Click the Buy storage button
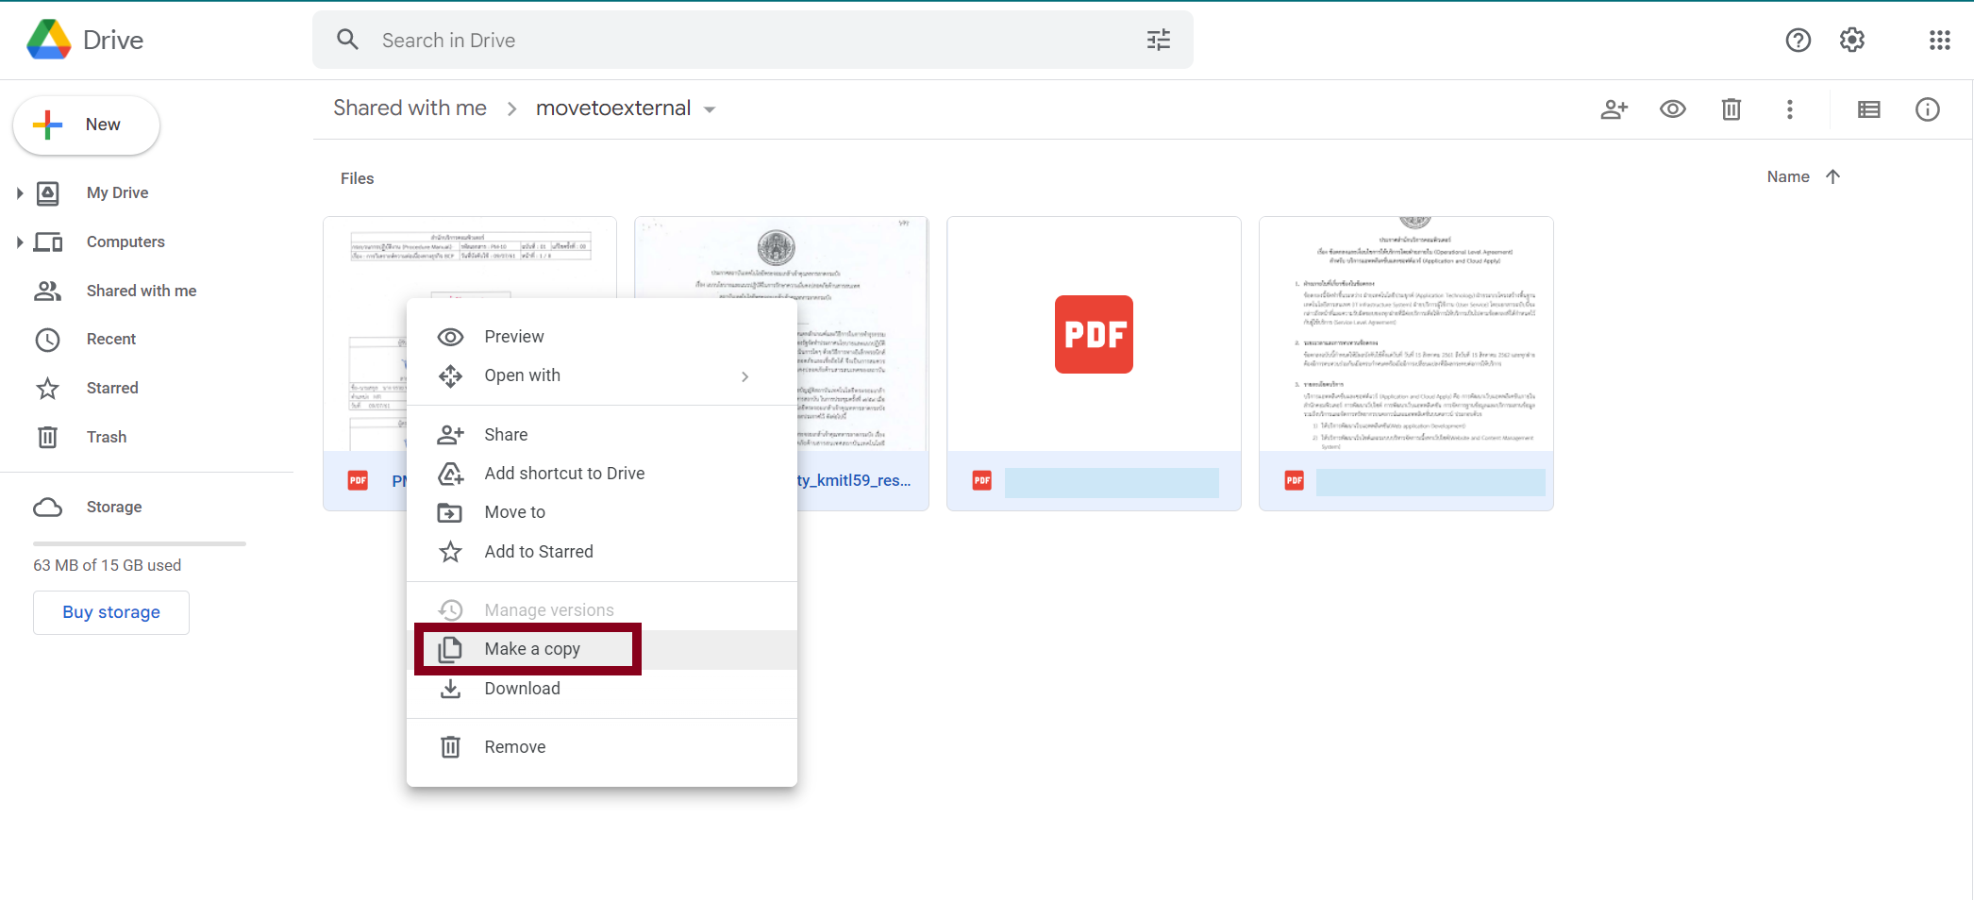The height and width of the screenshot is (900, 1974). click(x=111, y=612)
